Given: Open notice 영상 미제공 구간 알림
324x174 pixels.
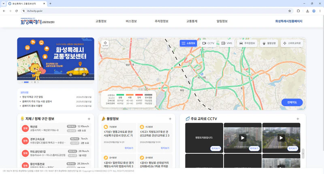Looking at the screenshot, I should pyautogui.click(x=33, y=97).
